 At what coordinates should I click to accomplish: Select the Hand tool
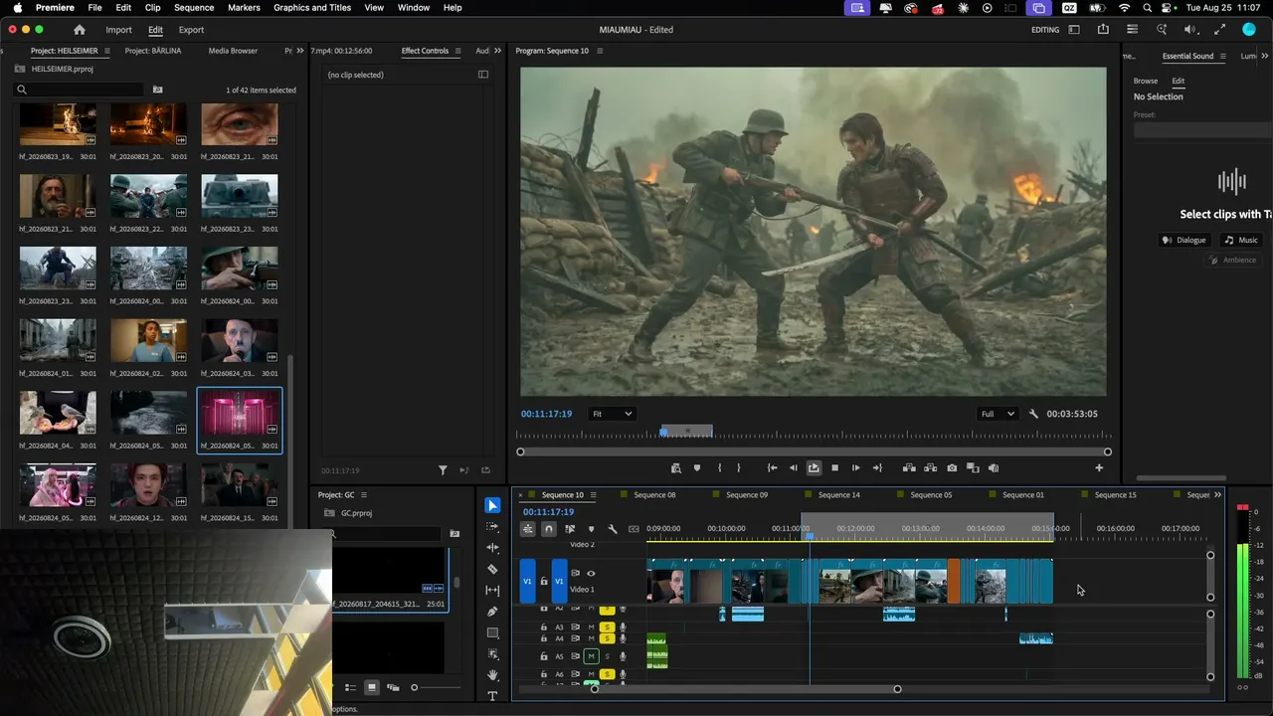tap(492, 675)
